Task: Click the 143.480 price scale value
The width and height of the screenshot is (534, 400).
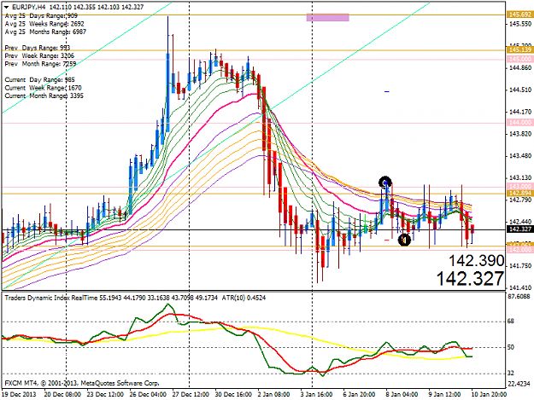Action: 520,155
